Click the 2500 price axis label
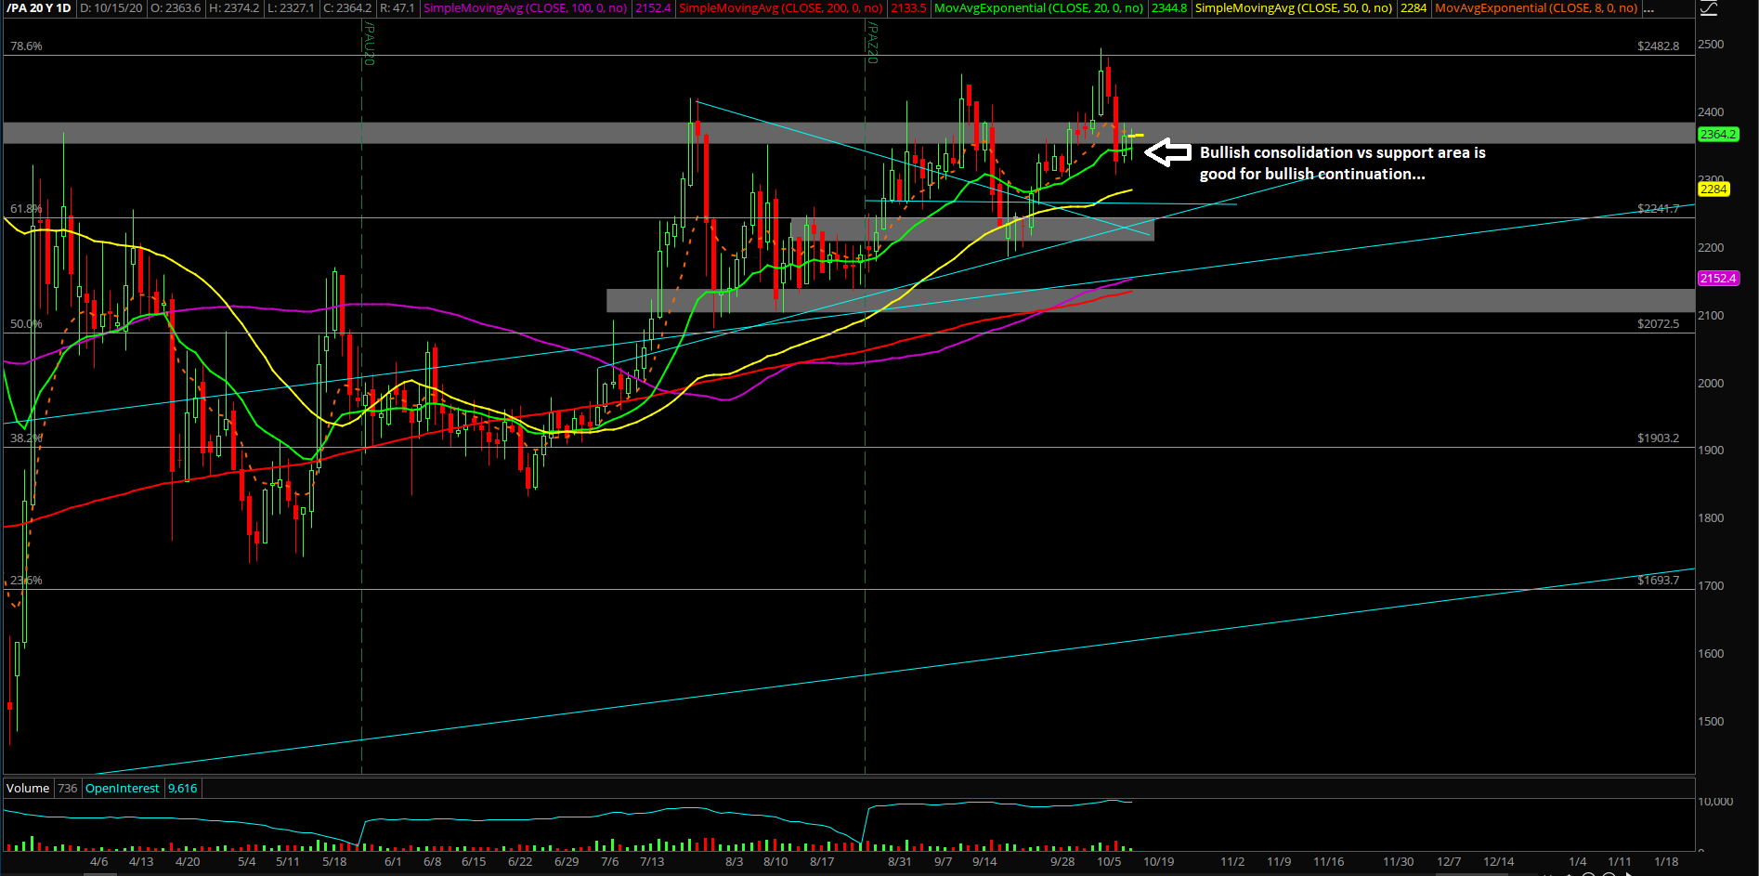The width and height of the screenshot is (1759, 876). tap(1711, 45)
